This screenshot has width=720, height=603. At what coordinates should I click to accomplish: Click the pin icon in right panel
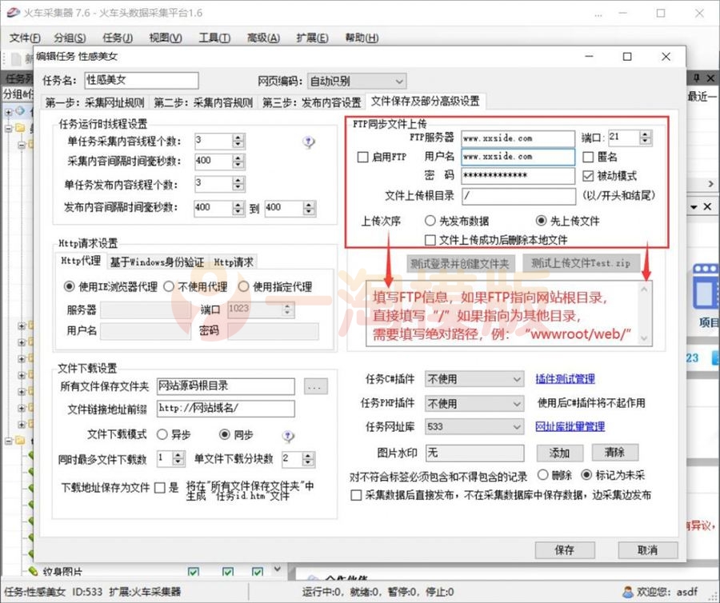(x=696, y=78)
